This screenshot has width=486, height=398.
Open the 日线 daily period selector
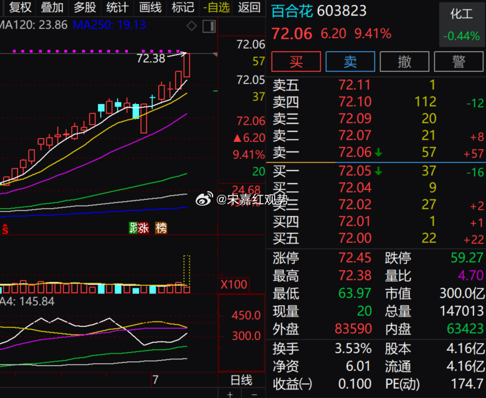point(242,380)
